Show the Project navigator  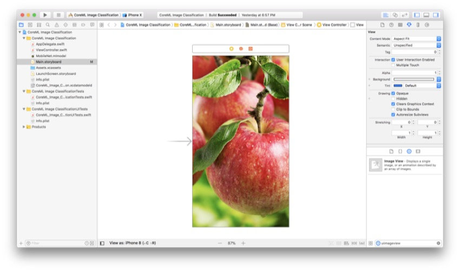tap(21, 25)
